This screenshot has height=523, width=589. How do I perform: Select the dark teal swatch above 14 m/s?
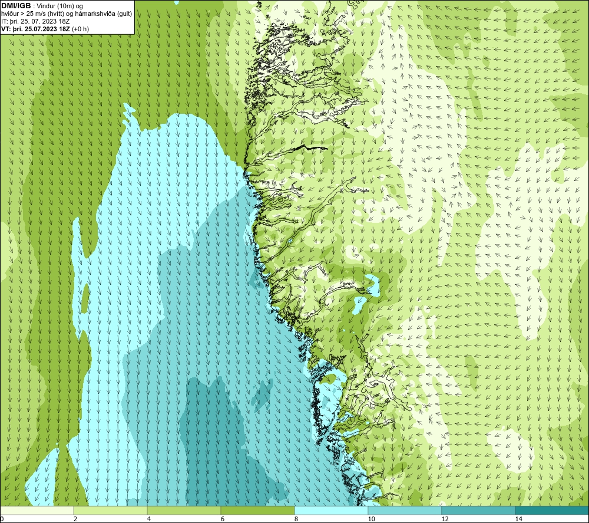pos(552,510)
